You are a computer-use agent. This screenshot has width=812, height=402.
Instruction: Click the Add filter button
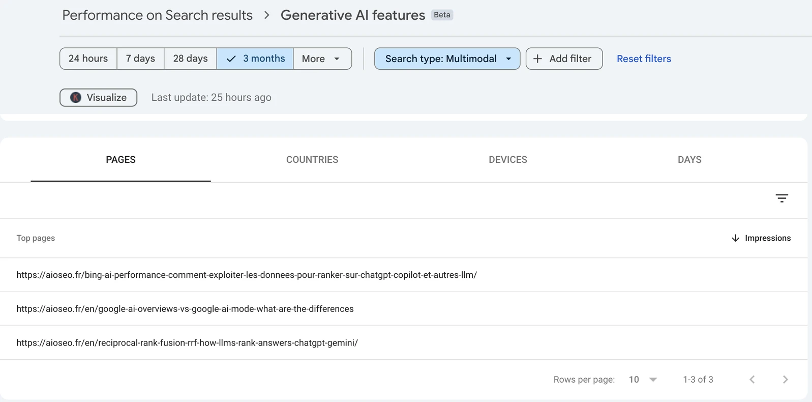pyautogui.click(x=564, y=59)
